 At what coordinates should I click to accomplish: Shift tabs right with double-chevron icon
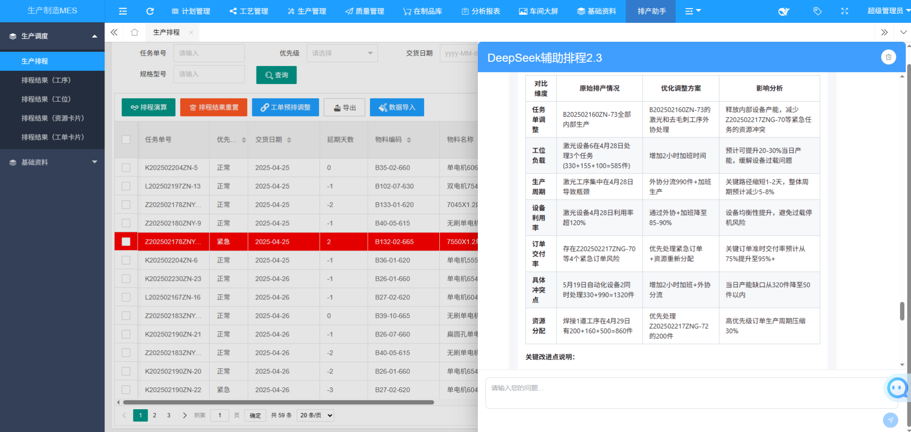pos(884,32)
